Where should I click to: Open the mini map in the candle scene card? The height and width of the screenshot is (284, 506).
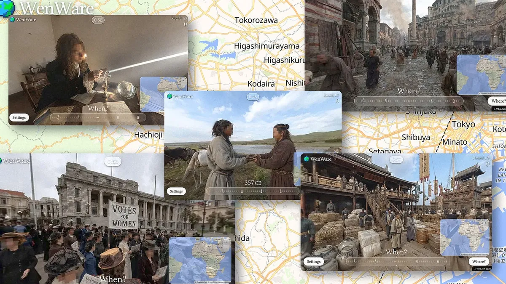(x=164, y=94)
